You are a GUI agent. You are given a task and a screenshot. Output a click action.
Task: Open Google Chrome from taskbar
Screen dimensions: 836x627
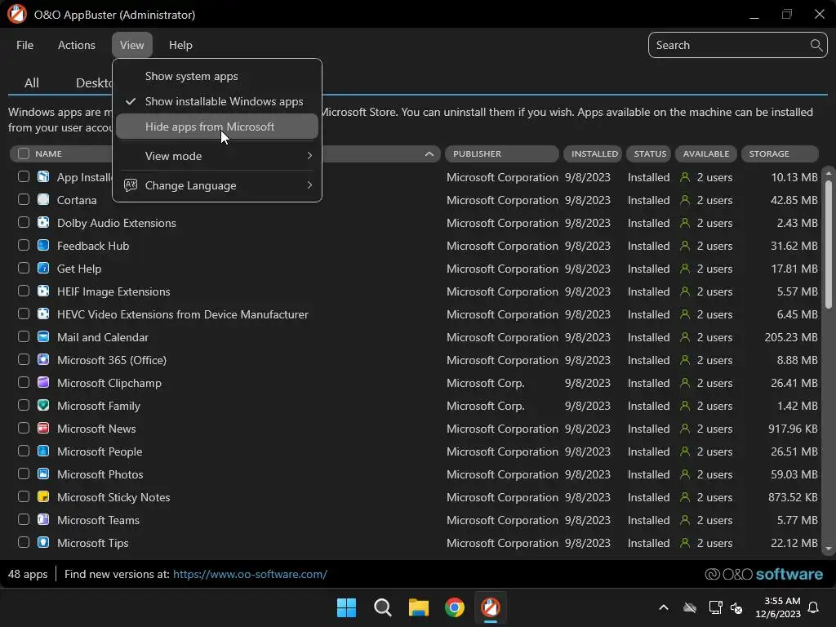[455, 607]
